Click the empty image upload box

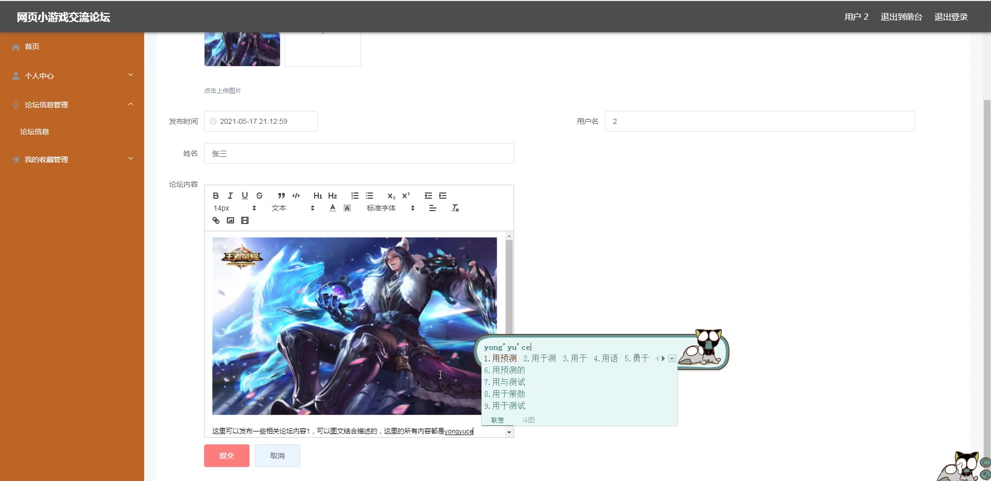pos(323,49)
